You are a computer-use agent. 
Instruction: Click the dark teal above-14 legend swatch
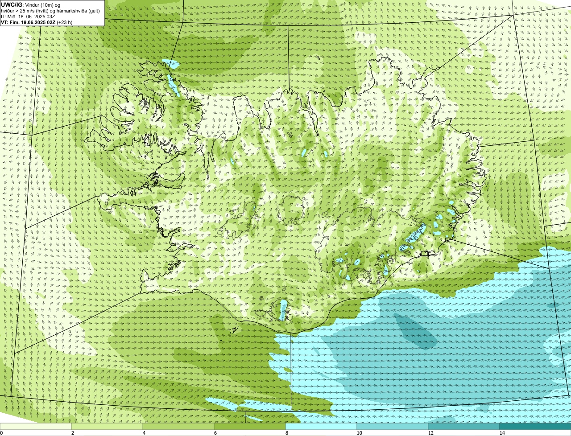tap(535, 426)
